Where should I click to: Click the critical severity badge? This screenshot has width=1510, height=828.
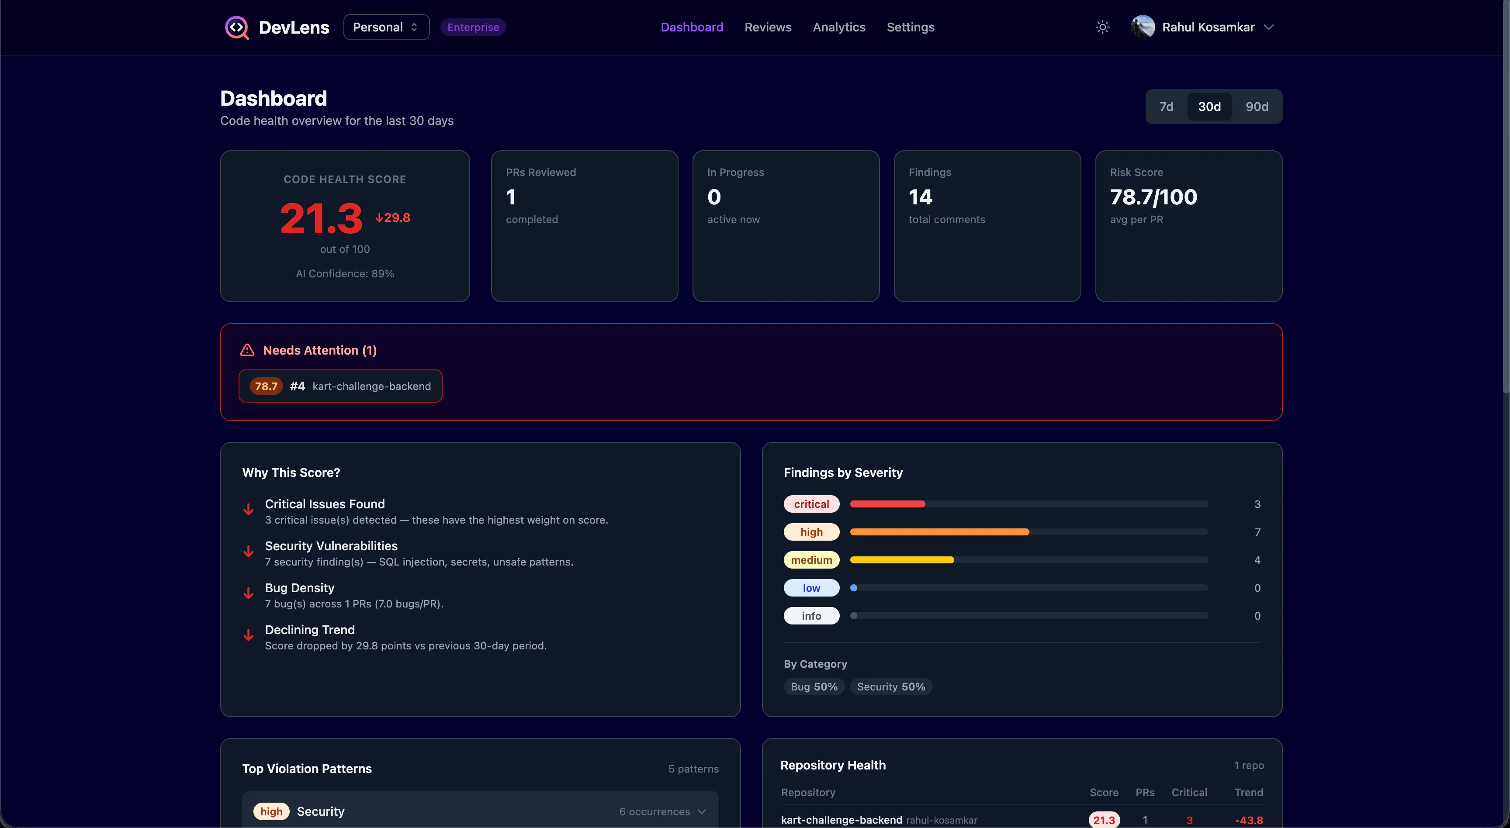point(811,504)
